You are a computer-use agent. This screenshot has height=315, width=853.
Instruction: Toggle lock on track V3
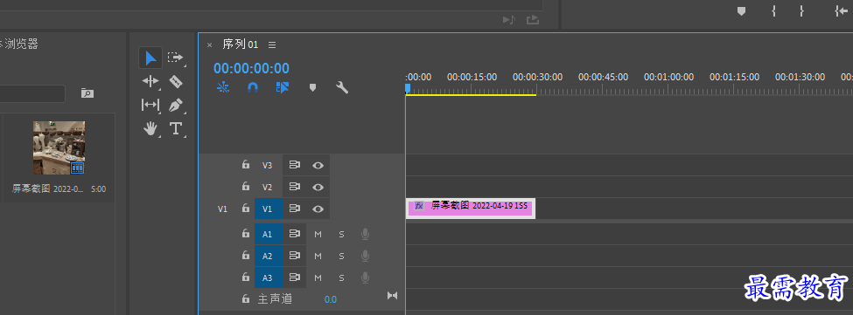pos(246,165)
